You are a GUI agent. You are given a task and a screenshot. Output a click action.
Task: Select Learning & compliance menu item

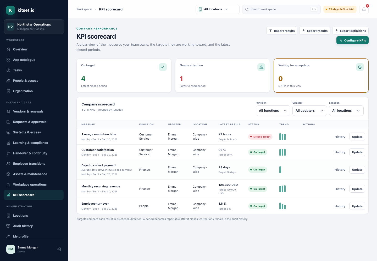pyautogui.click(x=34, y=143)
